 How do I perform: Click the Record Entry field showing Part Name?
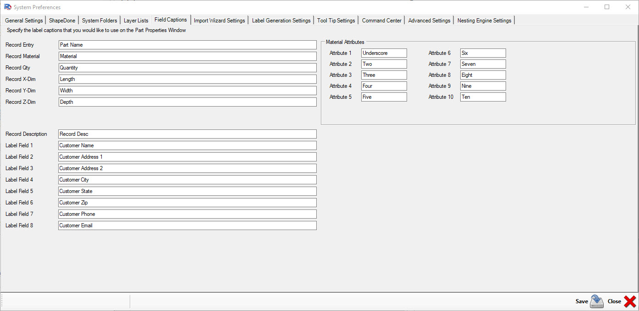pos(187,44)
